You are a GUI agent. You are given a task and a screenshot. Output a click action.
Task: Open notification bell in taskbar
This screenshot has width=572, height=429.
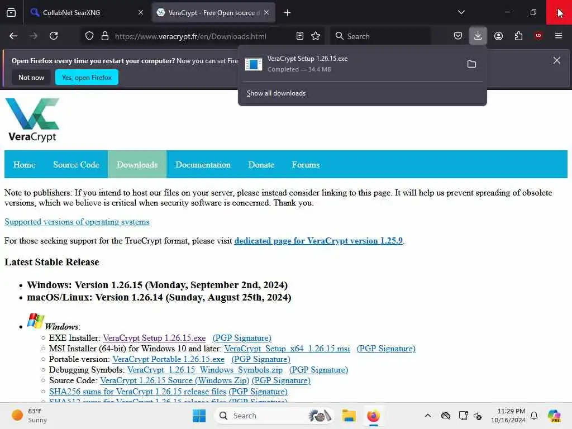pyautogui.click(x=534, y=416)
